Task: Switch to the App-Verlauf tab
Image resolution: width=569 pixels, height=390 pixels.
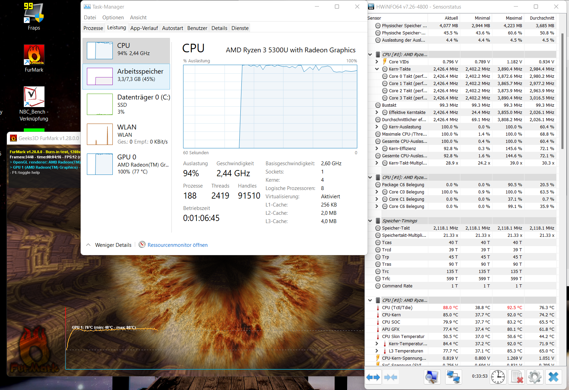Action: point(144,28)
